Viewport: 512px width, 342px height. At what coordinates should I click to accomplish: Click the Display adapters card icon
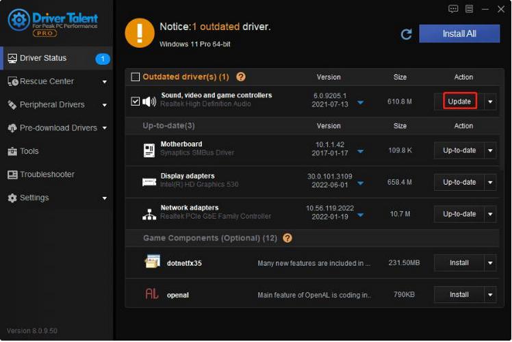pos(149,182)
